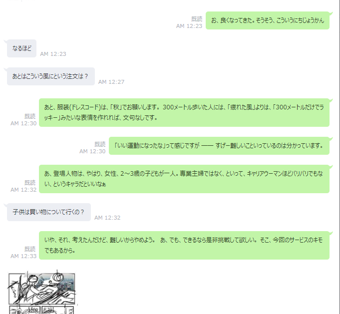Image resolution: width=340 pixels, height=314 pixels.
Task: Click the なるほど message bubble
Action: pyautogui.click(x=21, y=48)
